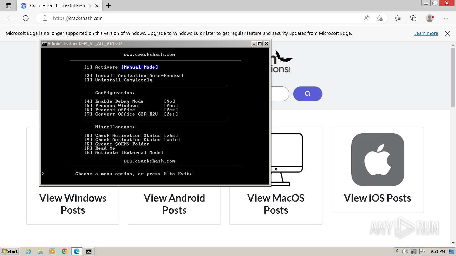Open Edge Settings and more menu

[x=446, y=18]
